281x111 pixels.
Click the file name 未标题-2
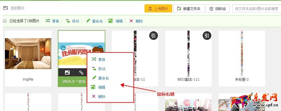click(x=242, y=79)
